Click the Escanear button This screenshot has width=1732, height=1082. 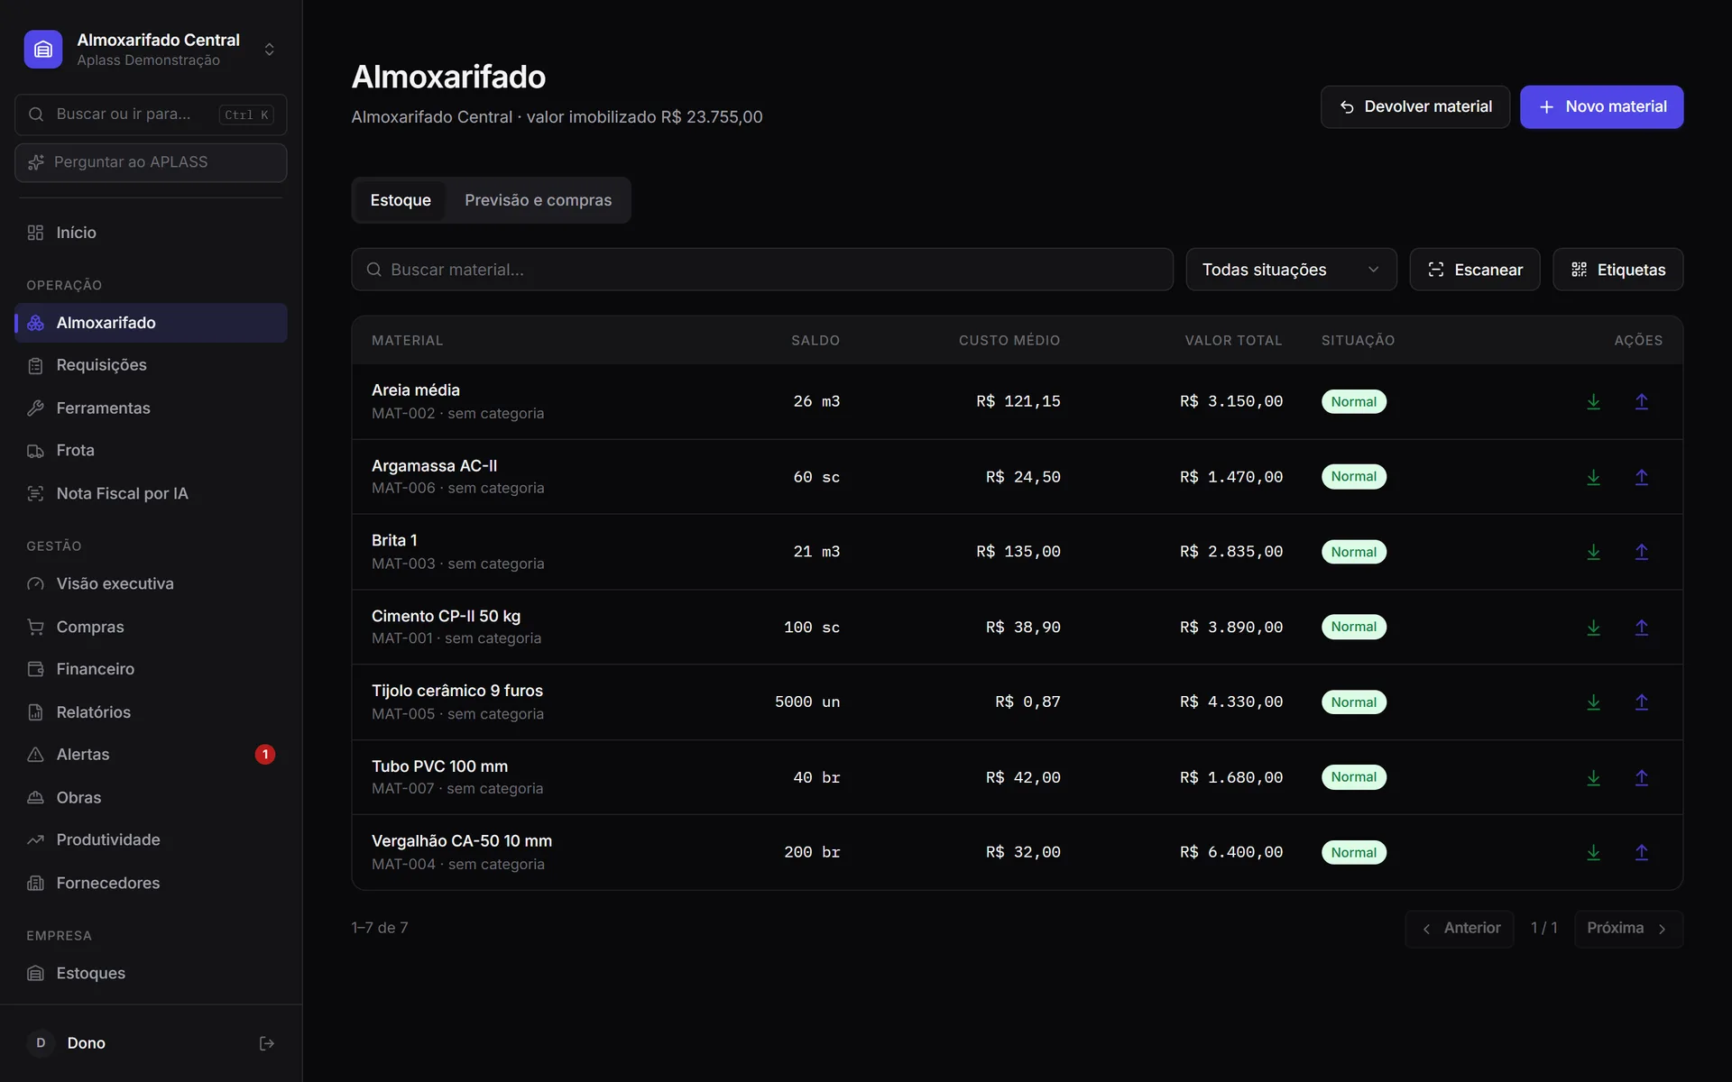point(1474,270)
